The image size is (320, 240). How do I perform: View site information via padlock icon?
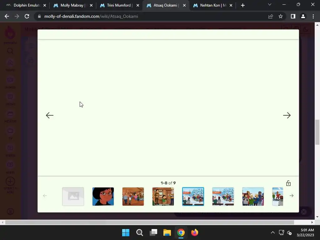(x=39, y=16)
